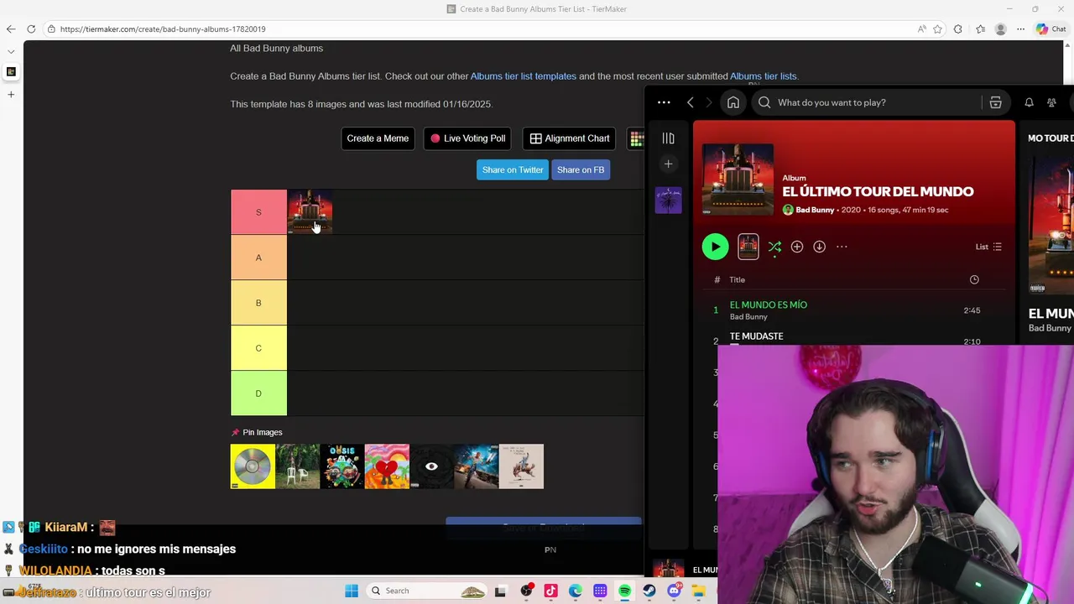Share the tier list on Twitter

(513, 169)
